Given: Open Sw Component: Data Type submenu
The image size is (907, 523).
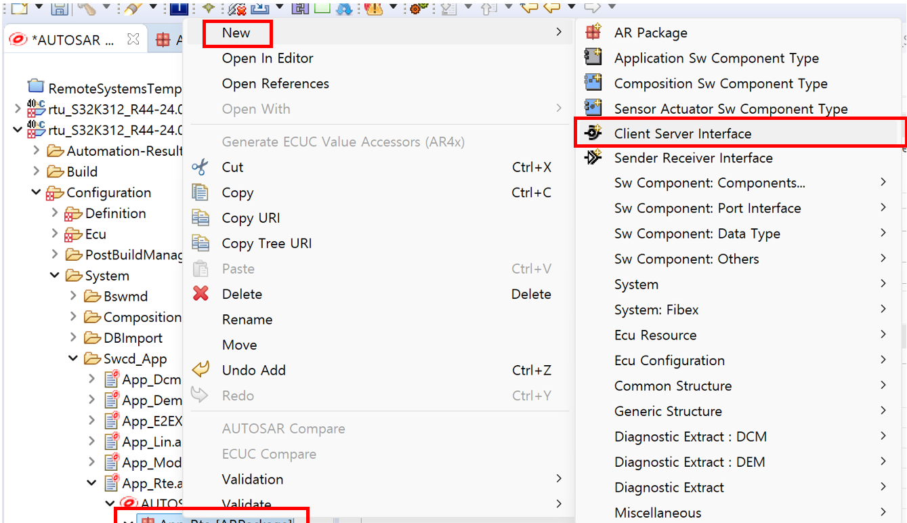Looking at the screenshot, I should point(697,233).
